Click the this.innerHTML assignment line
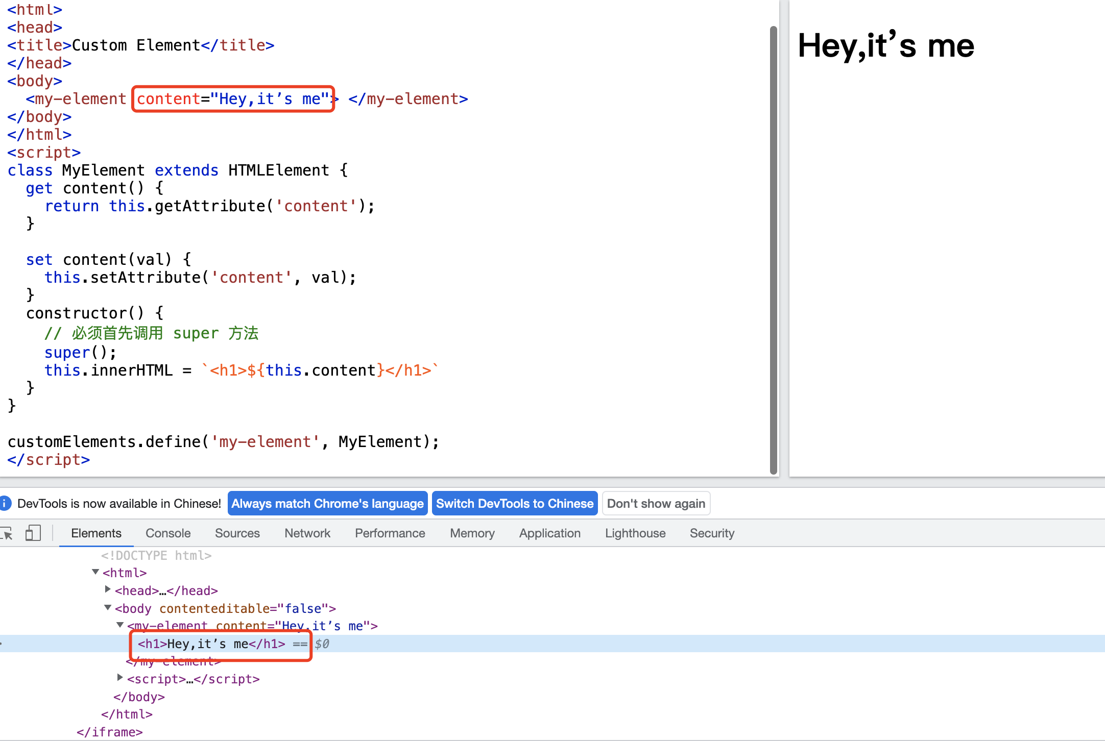The height and width of the screenshot is (741, 1105). [241, 370]
